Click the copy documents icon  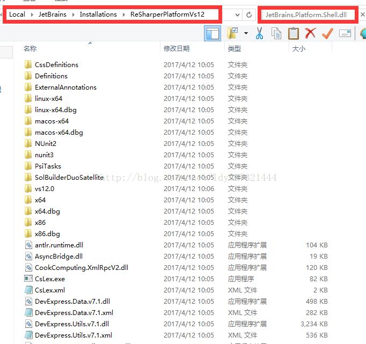click(x=276, y=33)
